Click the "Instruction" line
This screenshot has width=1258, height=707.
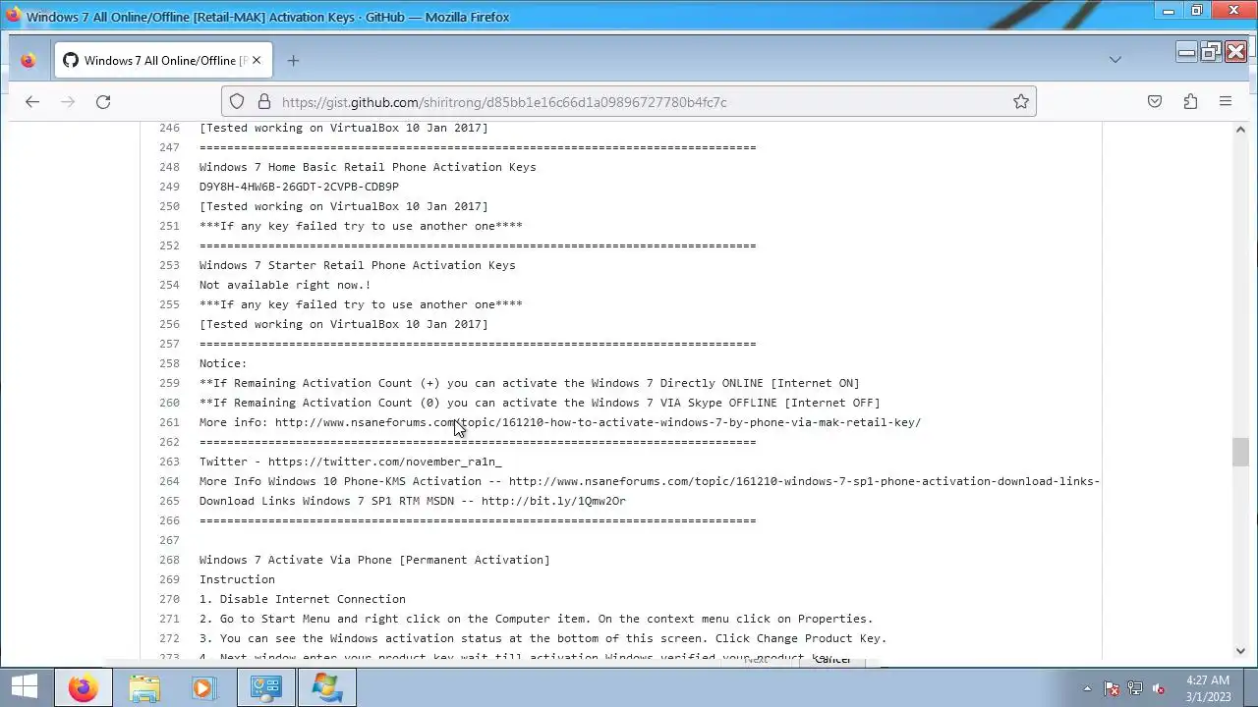pos(237,579)
